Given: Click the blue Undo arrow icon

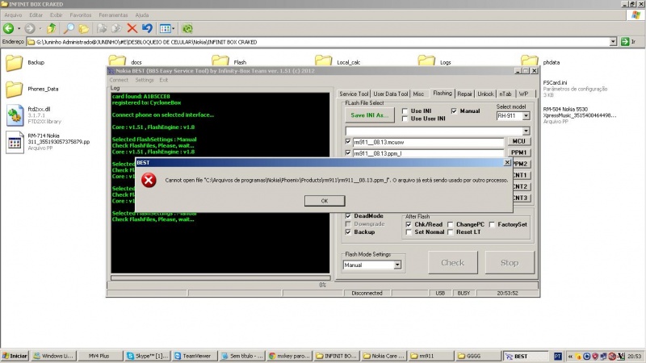Looking at the screenshot, I should click(147, 28).
